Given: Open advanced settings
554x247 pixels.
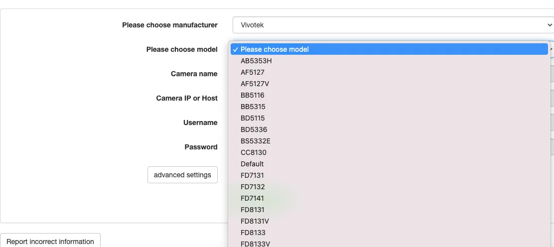Looking at the screenshot, I should pos(182,175).
